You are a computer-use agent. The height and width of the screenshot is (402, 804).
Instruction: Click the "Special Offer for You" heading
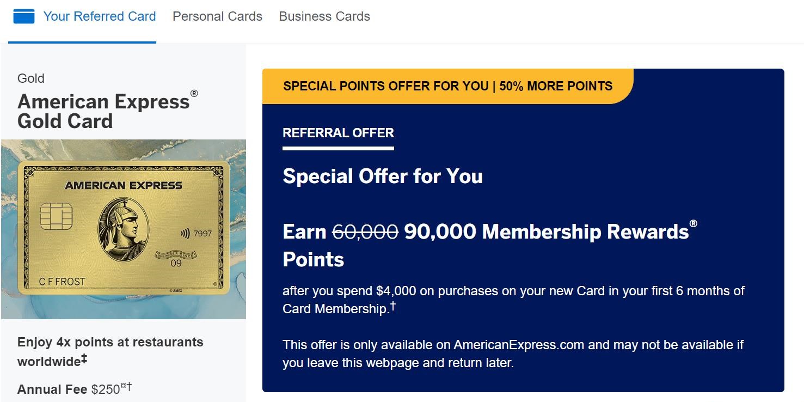click(382, 176)
